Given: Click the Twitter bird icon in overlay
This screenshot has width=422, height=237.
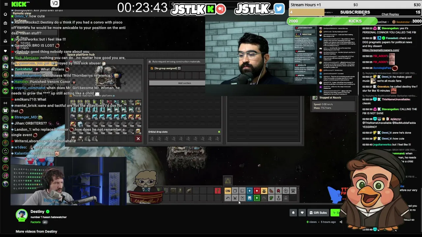Looking at the screenshot, I should click(x=279, y=9).
